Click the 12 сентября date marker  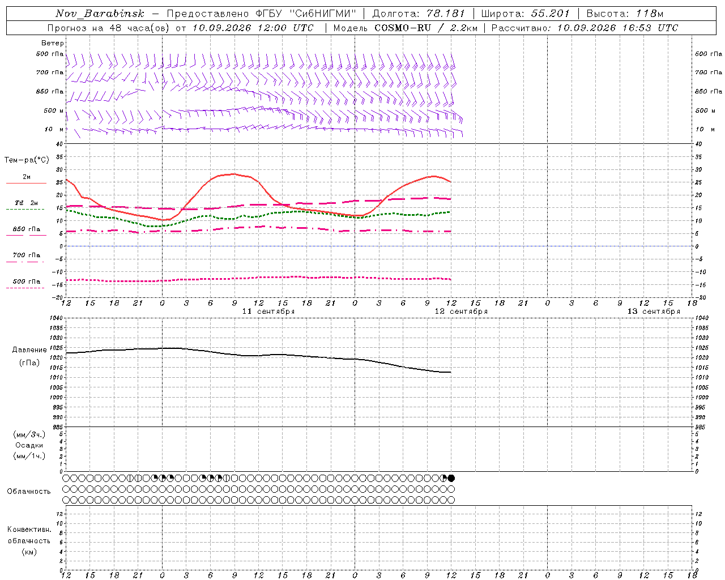pos(461,312)
